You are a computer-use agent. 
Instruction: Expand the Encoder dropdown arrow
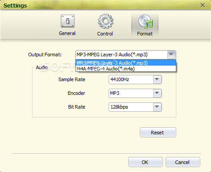(x=157, y=93)
